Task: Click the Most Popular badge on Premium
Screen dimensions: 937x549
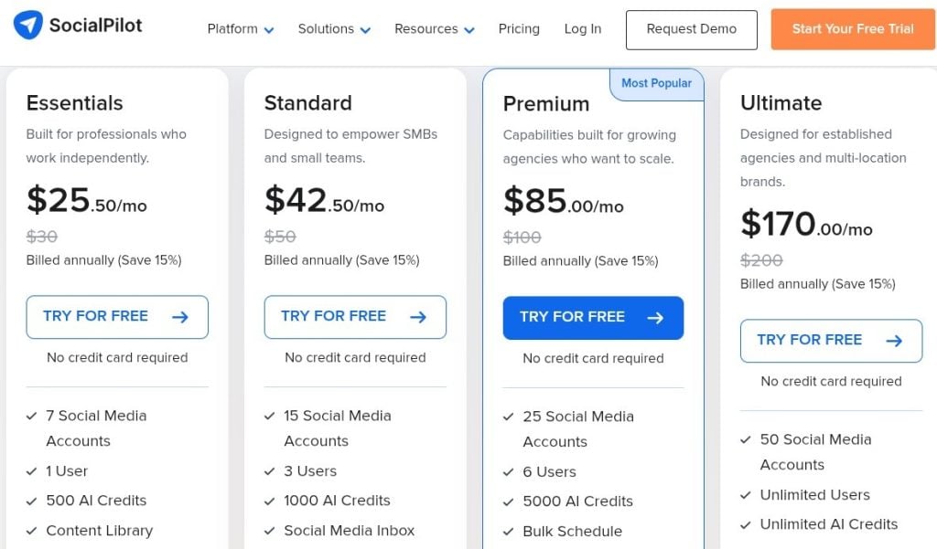Action: coord(656,83)
